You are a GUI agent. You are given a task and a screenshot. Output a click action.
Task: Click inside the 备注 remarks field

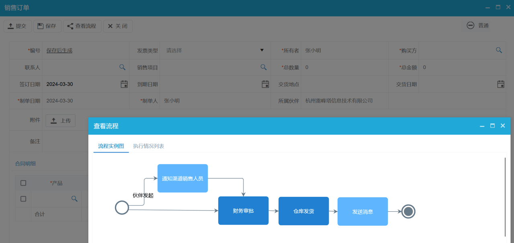point(64,141)
